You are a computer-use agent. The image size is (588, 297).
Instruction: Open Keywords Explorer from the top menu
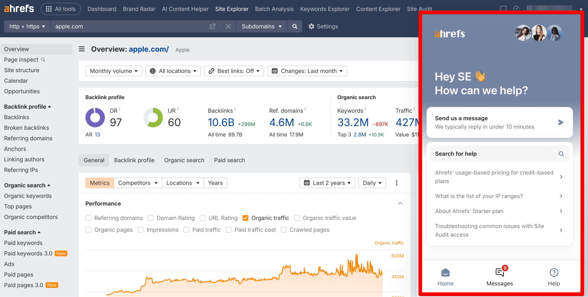pyautogui.click(x=325, y=9)
